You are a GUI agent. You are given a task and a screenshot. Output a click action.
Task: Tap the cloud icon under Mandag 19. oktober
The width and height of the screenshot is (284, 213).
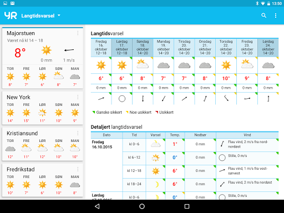pos(164,65)
